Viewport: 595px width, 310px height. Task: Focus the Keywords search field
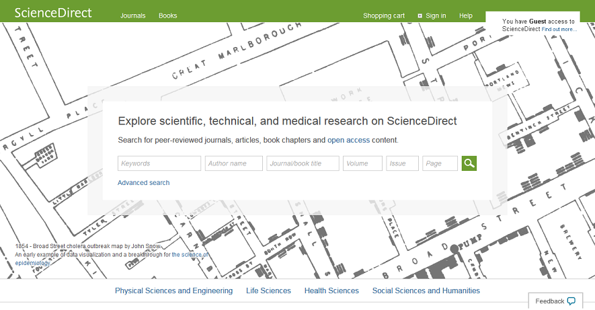(x=159, y=163)
